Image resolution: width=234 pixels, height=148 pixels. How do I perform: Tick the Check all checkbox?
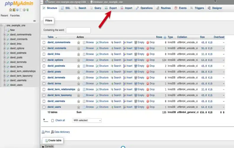[52, 121]
